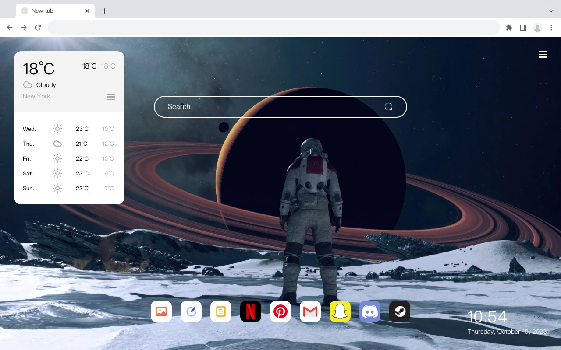Select the Sun. forecast day label
561x350 pixels.
pos(28,188)
